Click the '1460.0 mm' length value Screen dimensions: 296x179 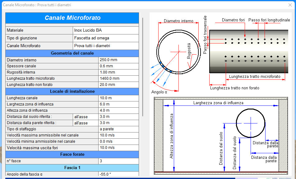[x=118, y=78]
